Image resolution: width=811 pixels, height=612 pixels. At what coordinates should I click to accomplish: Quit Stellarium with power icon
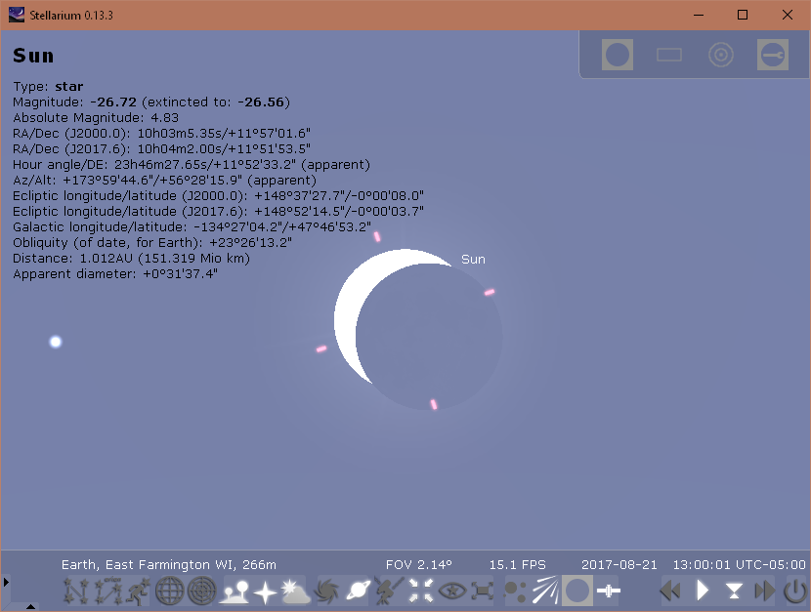[795, 591]
